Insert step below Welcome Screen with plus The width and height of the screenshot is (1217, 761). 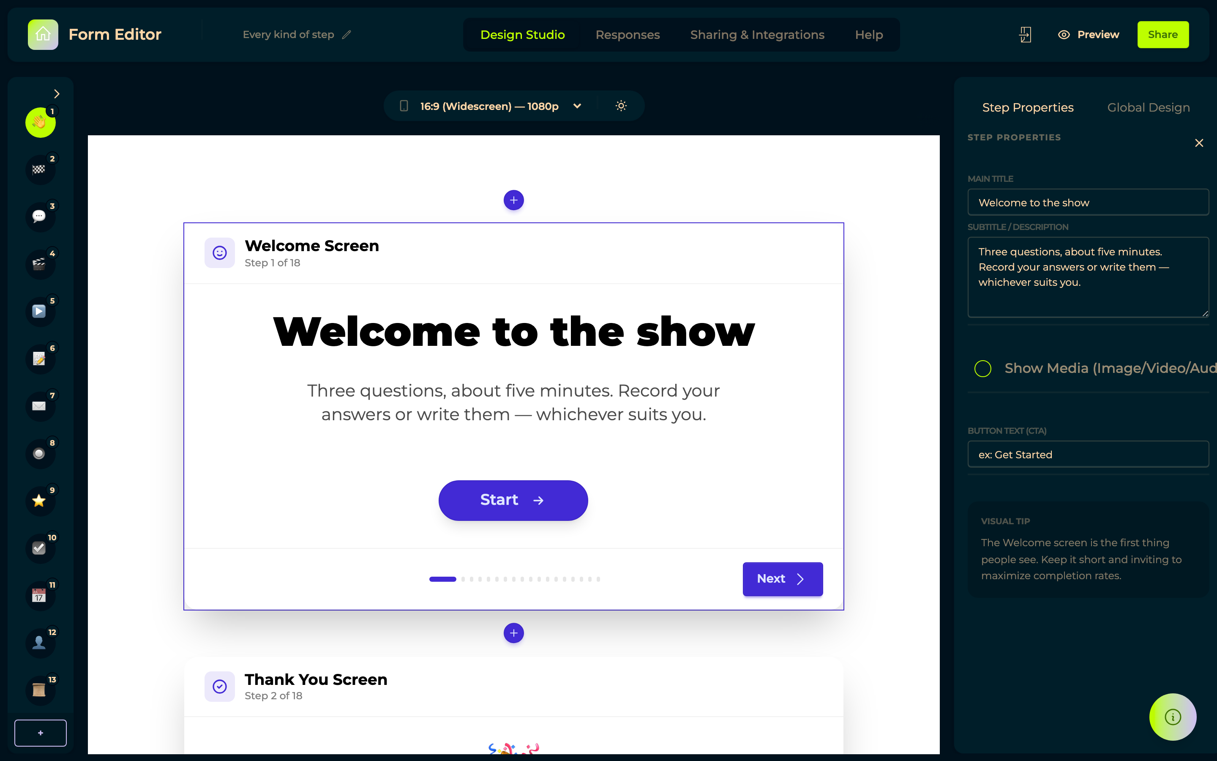513,633
